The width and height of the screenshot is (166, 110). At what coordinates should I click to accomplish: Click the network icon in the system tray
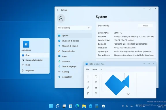tap(123, 106)
